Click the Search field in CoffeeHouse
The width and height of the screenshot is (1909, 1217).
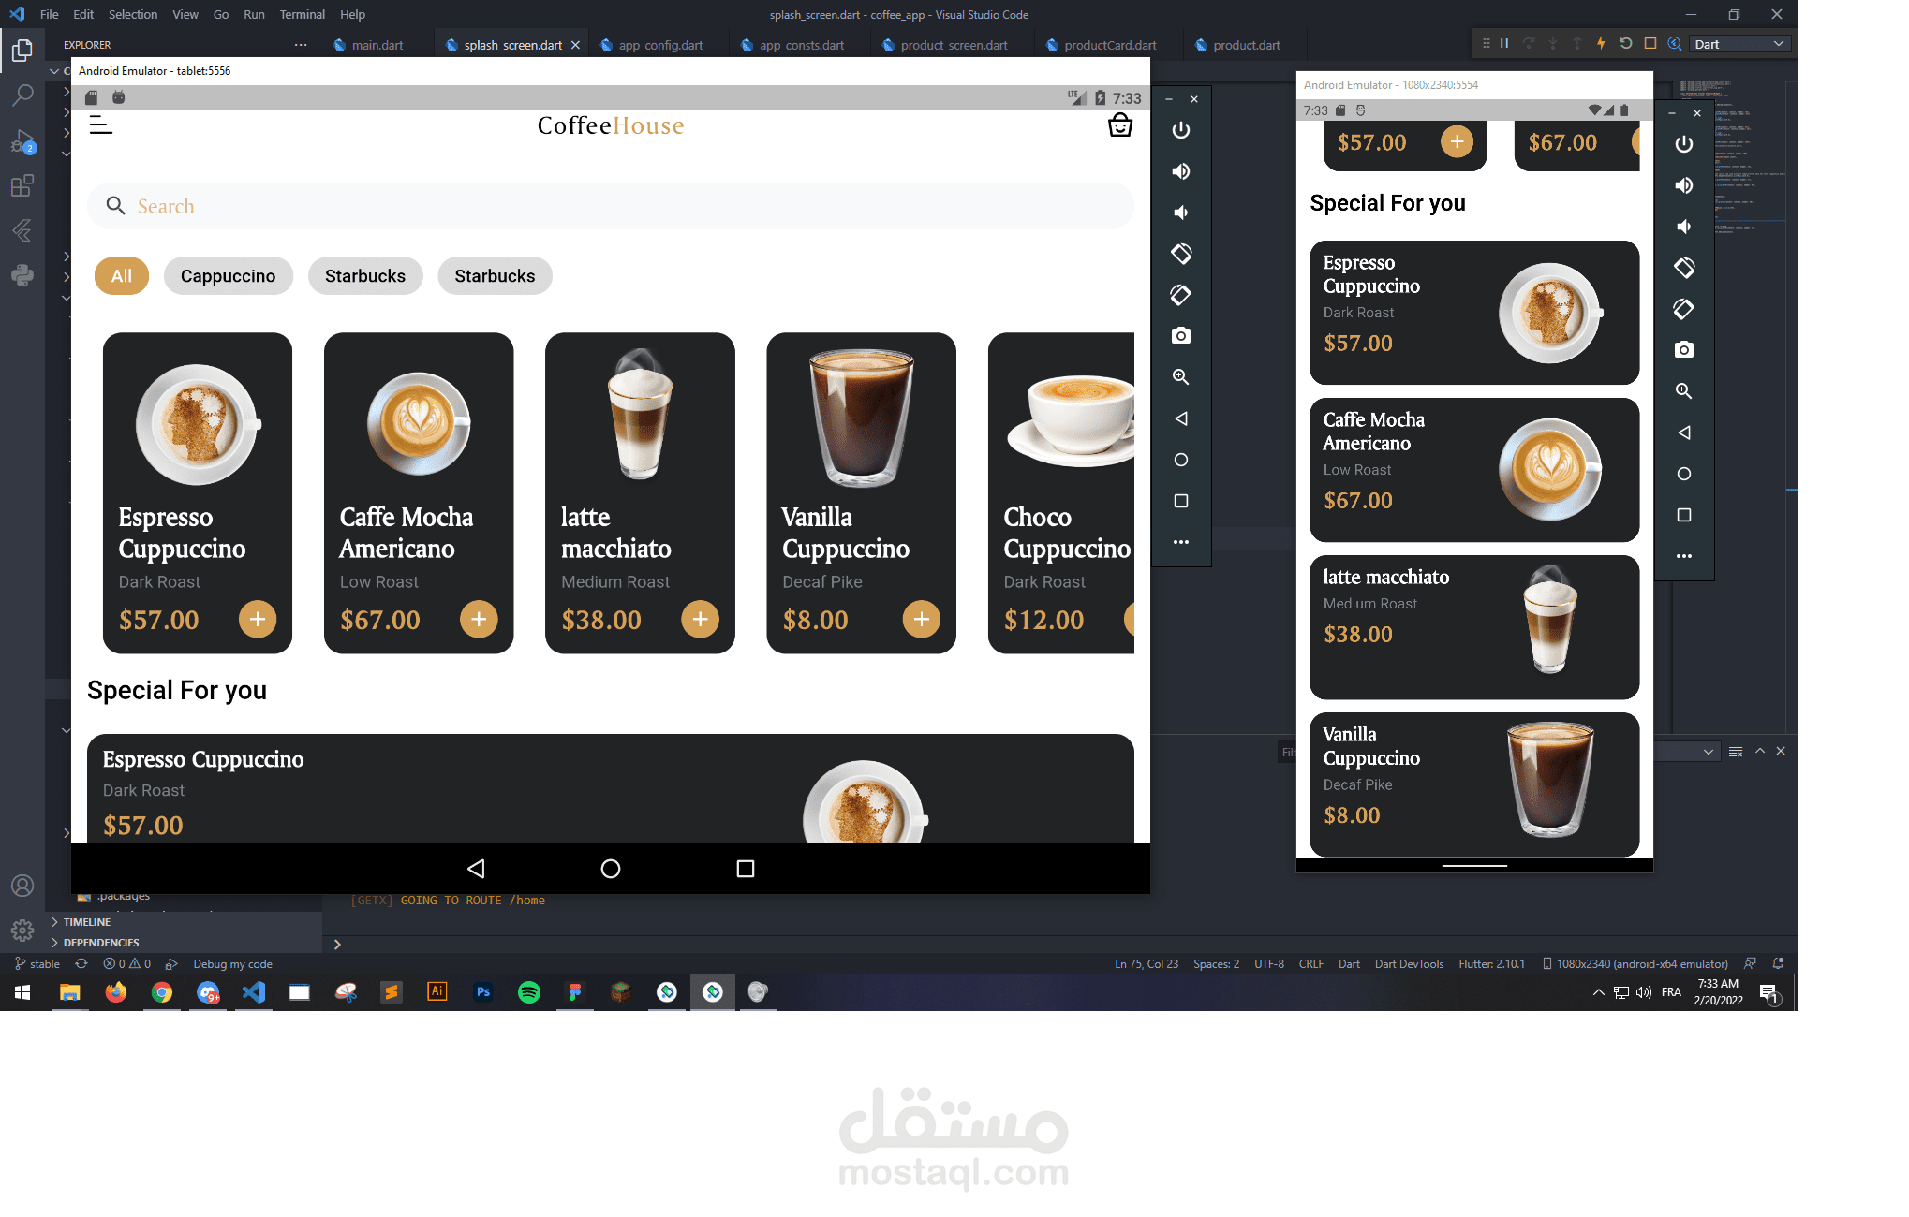pyautogui.click(x=611, y=206)
